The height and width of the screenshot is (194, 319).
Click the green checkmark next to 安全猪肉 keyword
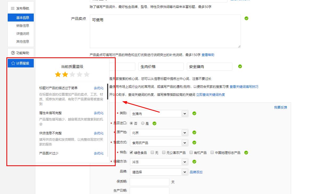point(240,66)
